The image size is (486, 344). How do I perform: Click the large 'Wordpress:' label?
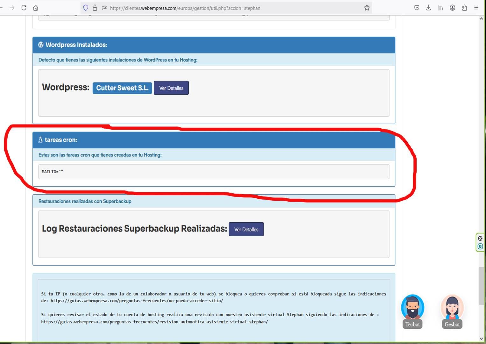point(66,87)
